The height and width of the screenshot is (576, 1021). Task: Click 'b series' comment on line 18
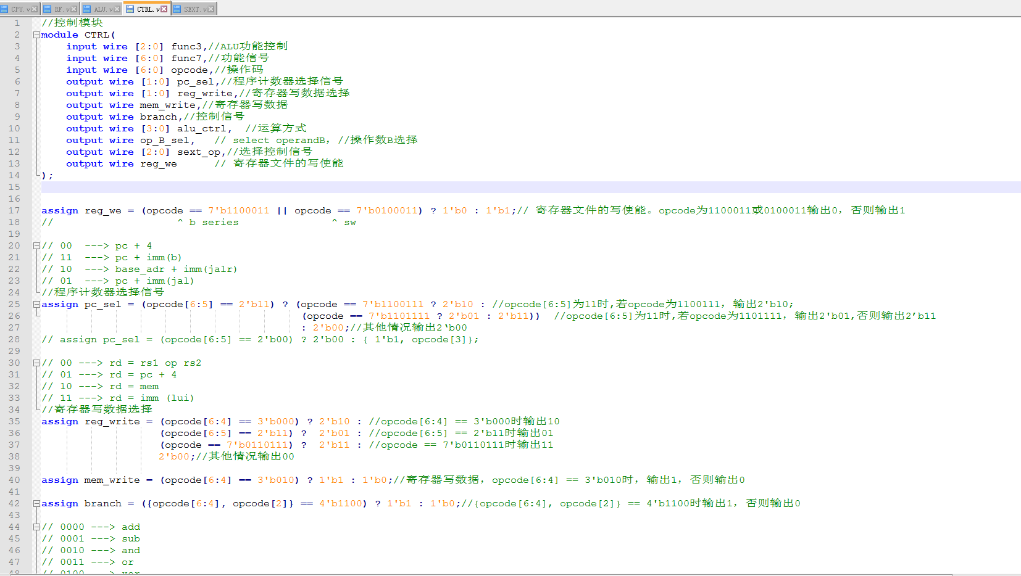point(214,223)
